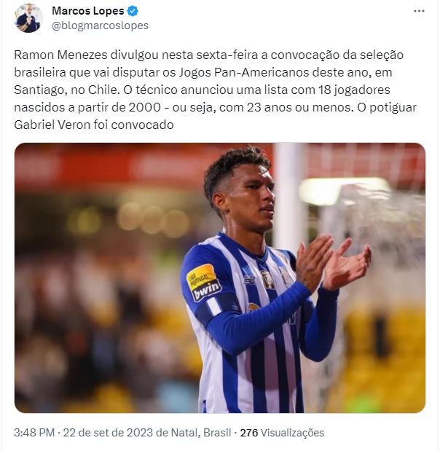Screen dimensions: 440x451
Task: Click the Marcos Lopes display name
Action: pyautogui.click(x=87, y=11)
